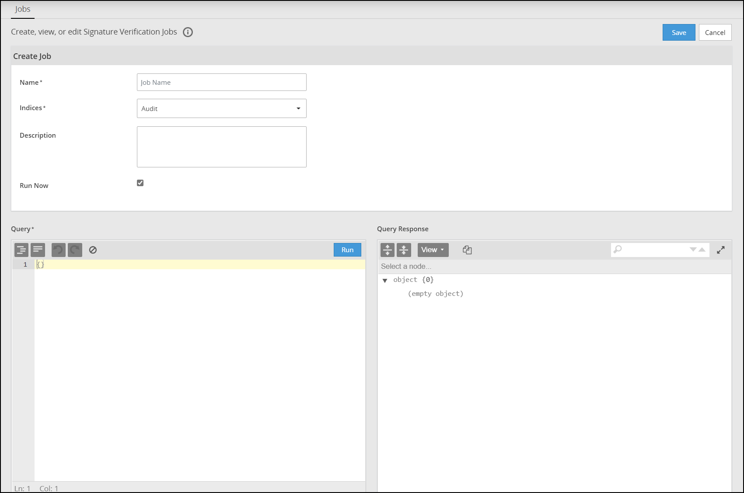The image size is (744, 493).
Task: Click the clear query circle-slash icon
Action: click(93, 250)
